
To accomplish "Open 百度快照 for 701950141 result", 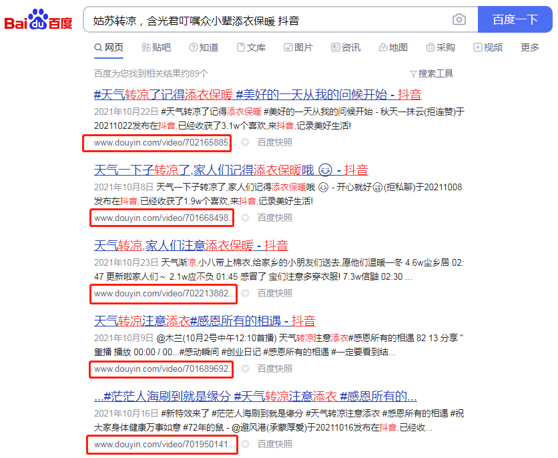I will [x=275, y=444].
